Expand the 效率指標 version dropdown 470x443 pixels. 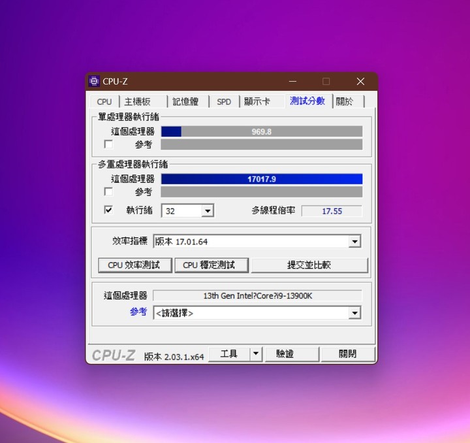[354, 242]
